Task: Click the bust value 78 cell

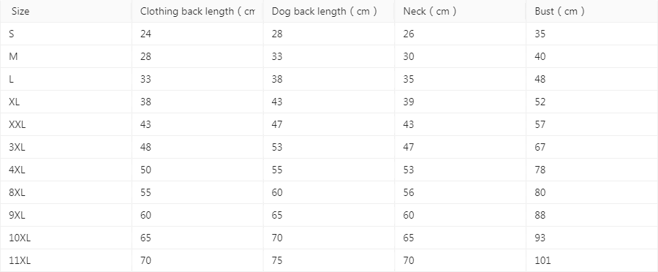Action: click(591, 170)
